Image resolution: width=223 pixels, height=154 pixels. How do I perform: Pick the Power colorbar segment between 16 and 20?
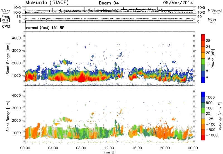click(x=203, y=56)
